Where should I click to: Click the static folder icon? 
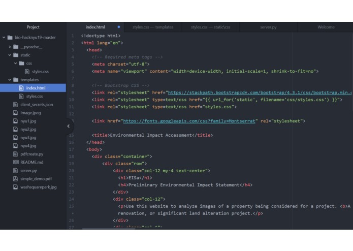coord(16,55)
